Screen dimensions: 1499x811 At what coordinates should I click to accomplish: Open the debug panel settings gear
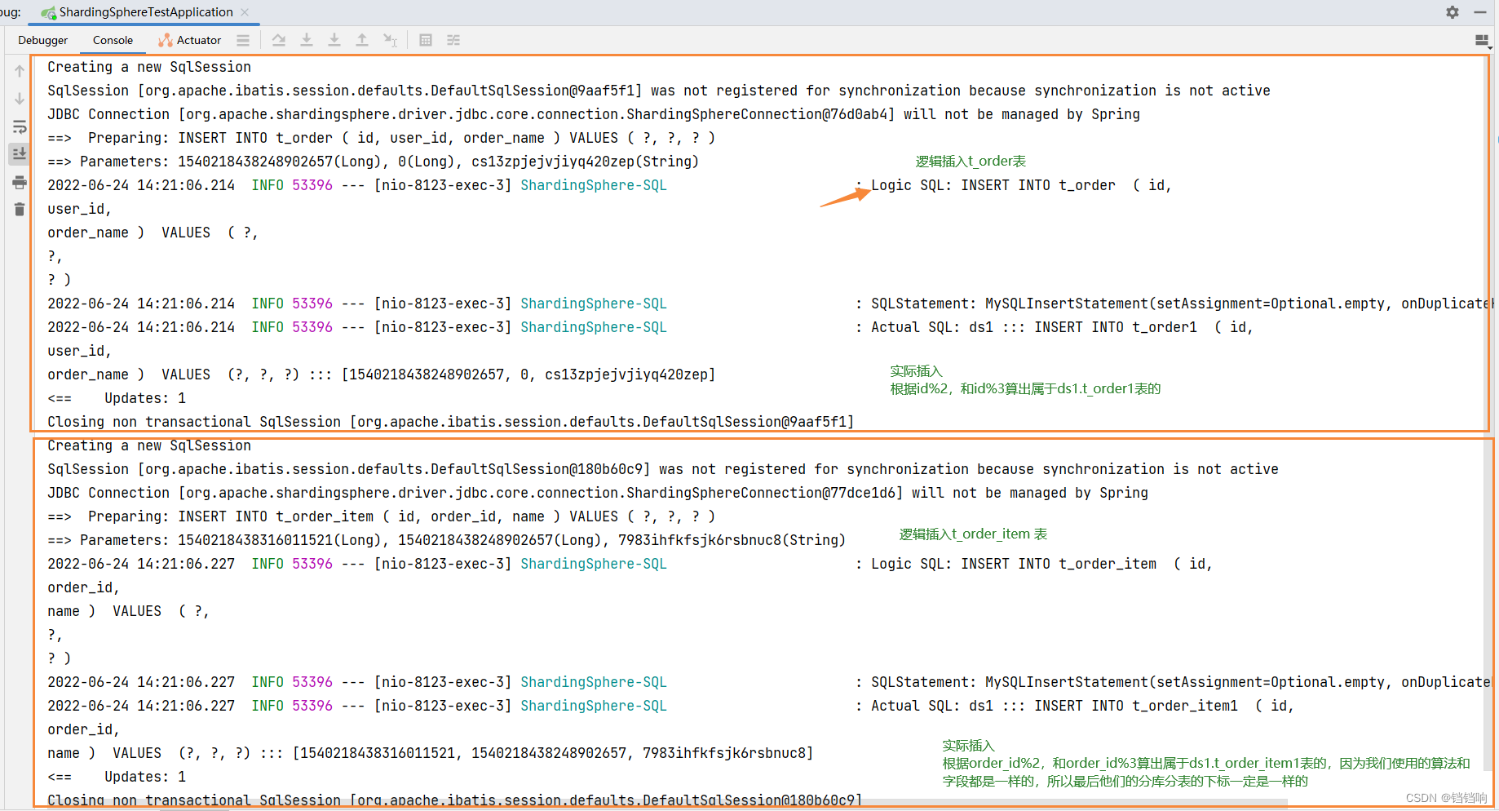(1453, 12)
